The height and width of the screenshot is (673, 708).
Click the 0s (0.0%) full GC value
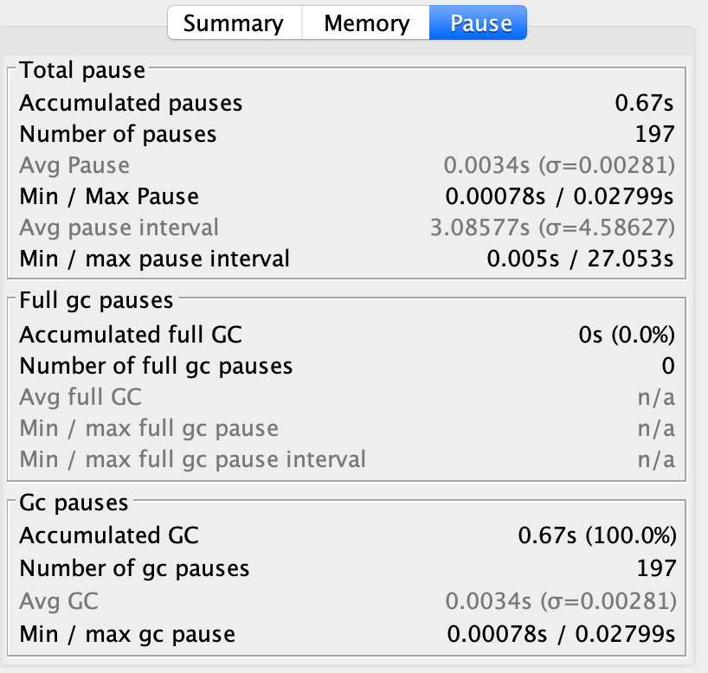pyautogui.click(x=627, y=335)
